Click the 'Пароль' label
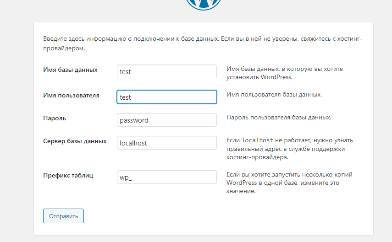 tap(55, 118)
